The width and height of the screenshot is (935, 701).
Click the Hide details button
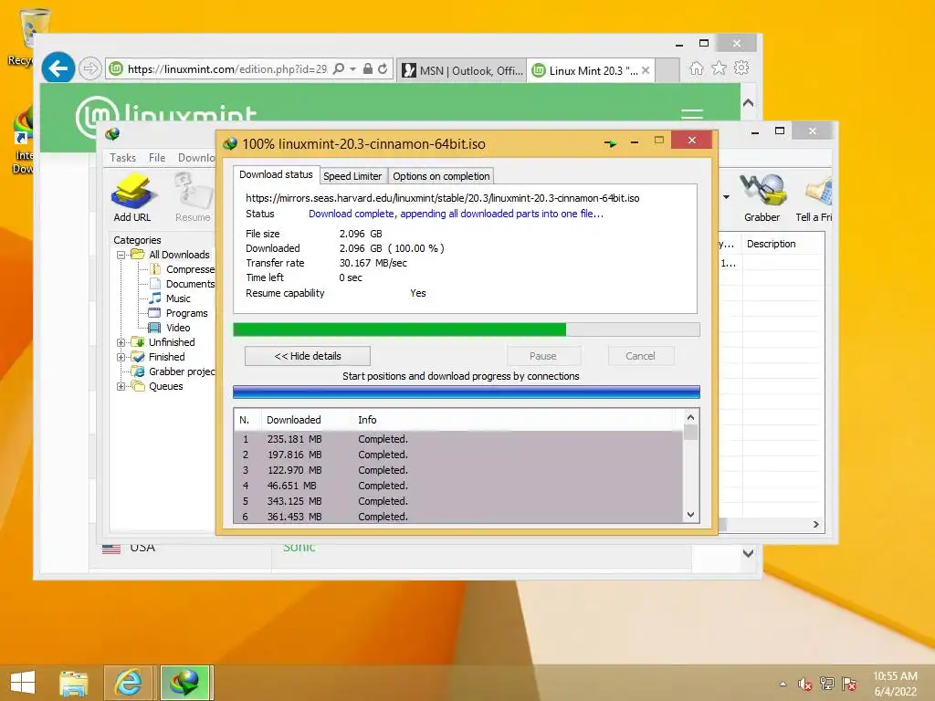[308, 356]
